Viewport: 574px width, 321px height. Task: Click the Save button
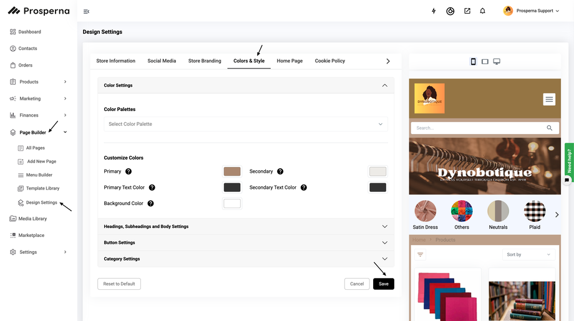(x=383, y=284)
